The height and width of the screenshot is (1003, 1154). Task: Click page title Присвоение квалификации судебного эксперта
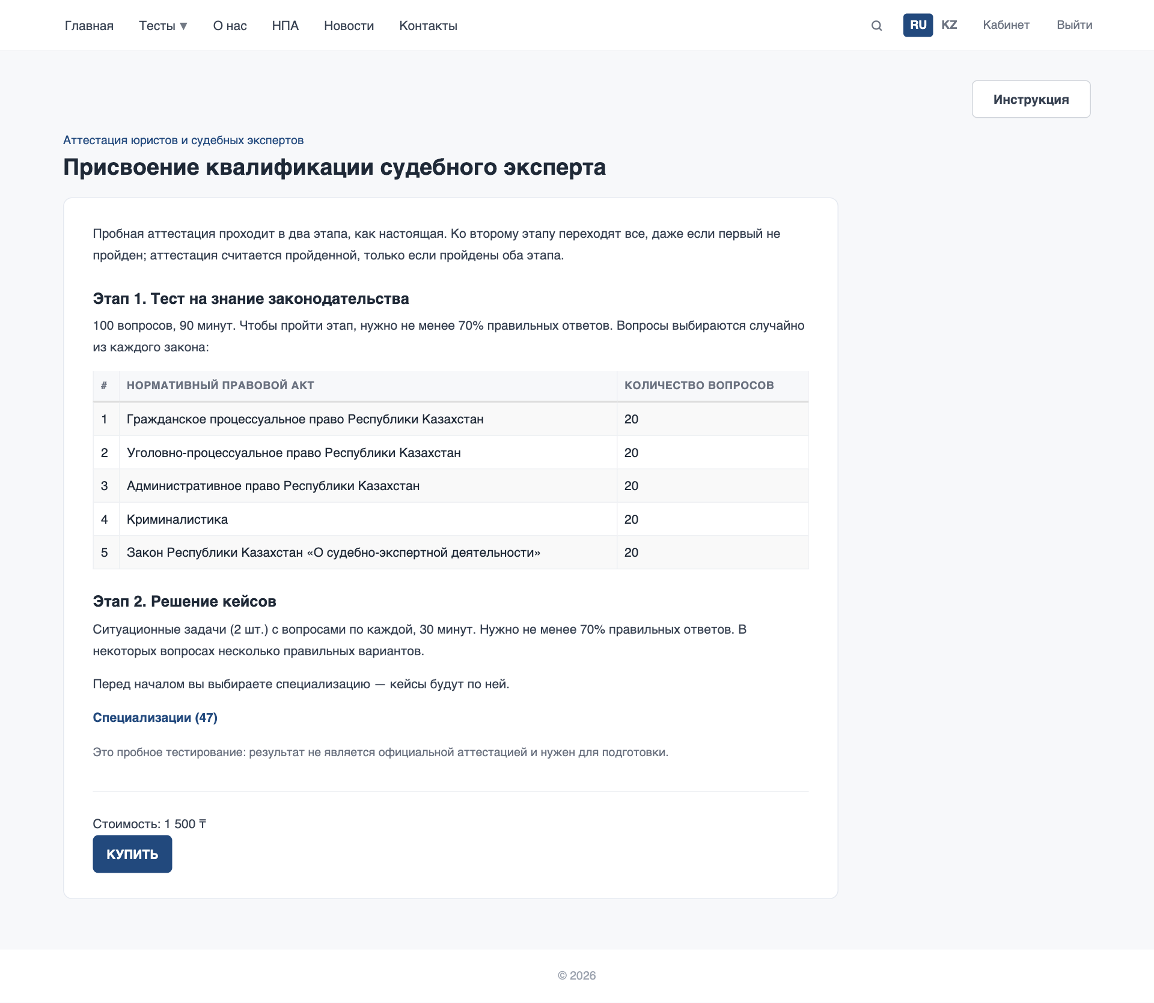click(334, 168)
